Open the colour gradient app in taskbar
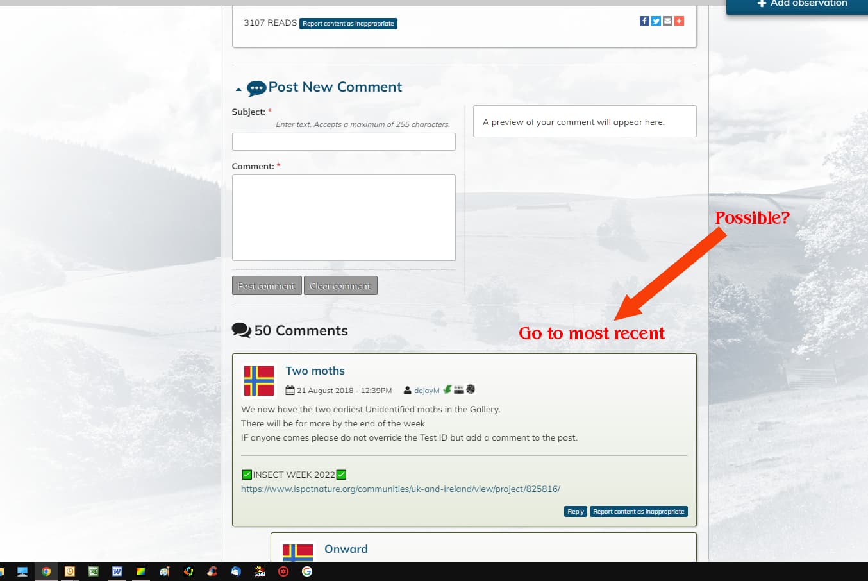868x581 pixels. [x=141, y=571]
